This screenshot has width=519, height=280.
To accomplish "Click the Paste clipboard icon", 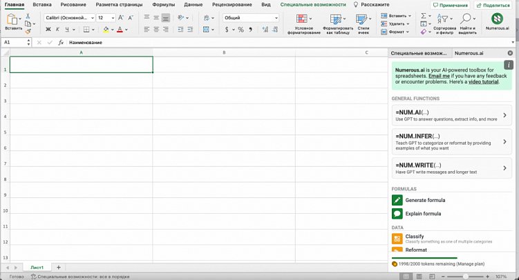I will 12,19.
